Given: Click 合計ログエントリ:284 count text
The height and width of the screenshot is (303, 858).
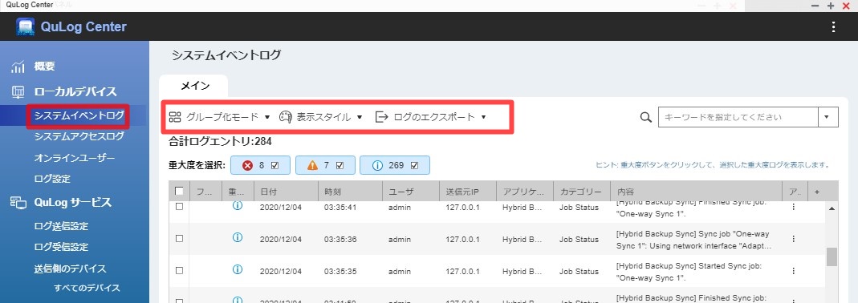Looking at the screenshot, I should 221,142.
